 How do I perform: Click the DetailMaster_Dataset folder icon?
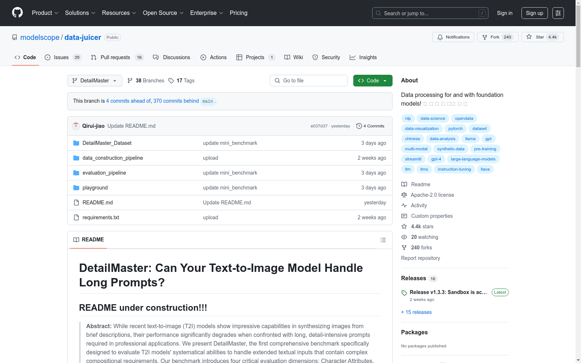[76, 143]
